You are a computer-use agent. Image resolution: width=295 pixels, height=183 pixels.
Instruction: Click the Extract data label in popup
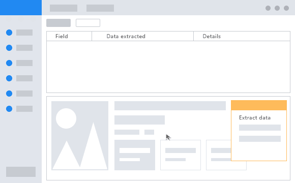click(255, 118)
